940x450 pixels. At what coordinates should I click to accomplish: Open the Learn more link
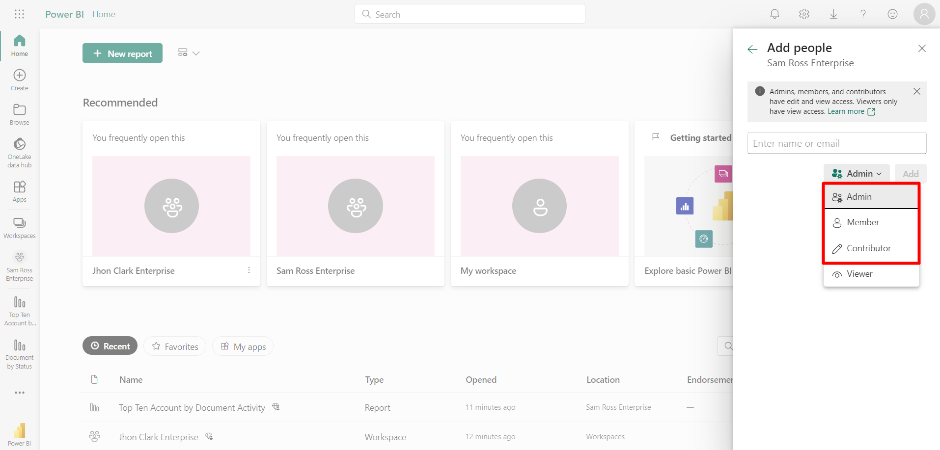pos(851,111)
